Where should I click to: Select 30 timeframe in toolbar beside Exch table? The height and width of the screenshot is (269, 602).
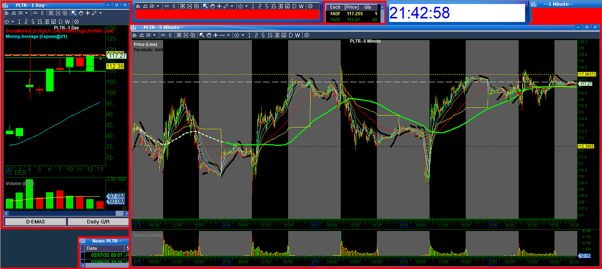click(280, 6)
